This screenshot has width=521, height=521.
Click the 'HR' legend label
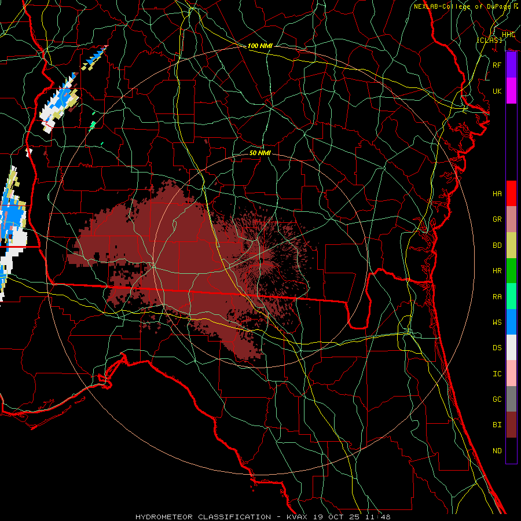coord(497,271)
